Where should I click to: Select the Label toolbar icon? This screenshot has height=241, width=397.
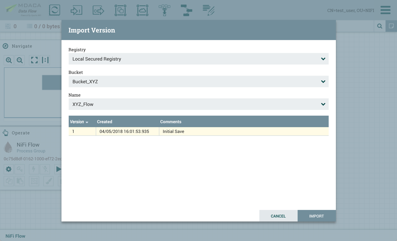pos(208,10)
